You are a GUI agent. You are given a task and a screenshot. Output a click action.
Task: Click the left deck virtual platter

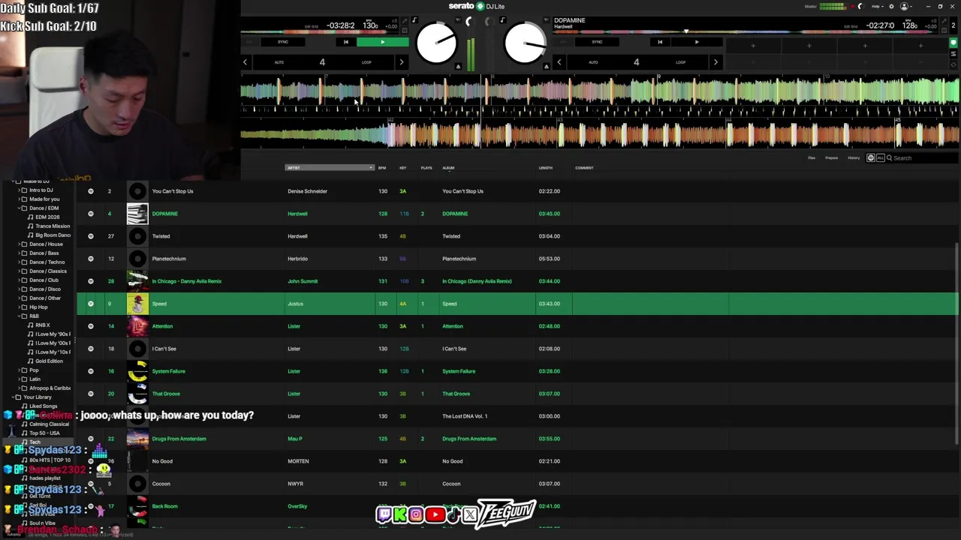point(436,43)
